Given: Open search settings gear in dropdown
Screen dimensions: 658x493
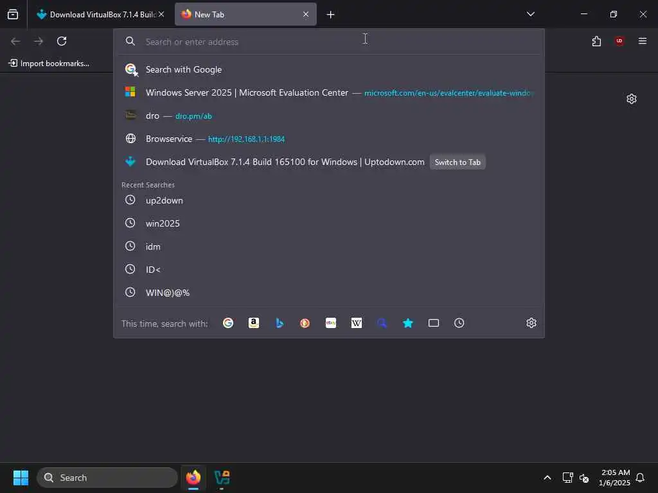Looking at the screenshot, I should pyautogui.click(x=531, y=323).
